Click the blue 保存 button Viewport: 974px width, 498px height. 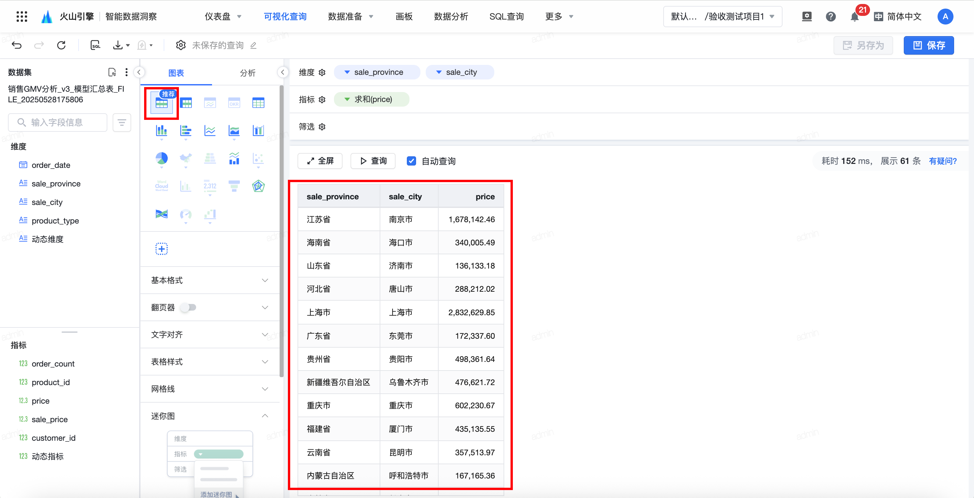pyautogui.click(x=928, y=46)
